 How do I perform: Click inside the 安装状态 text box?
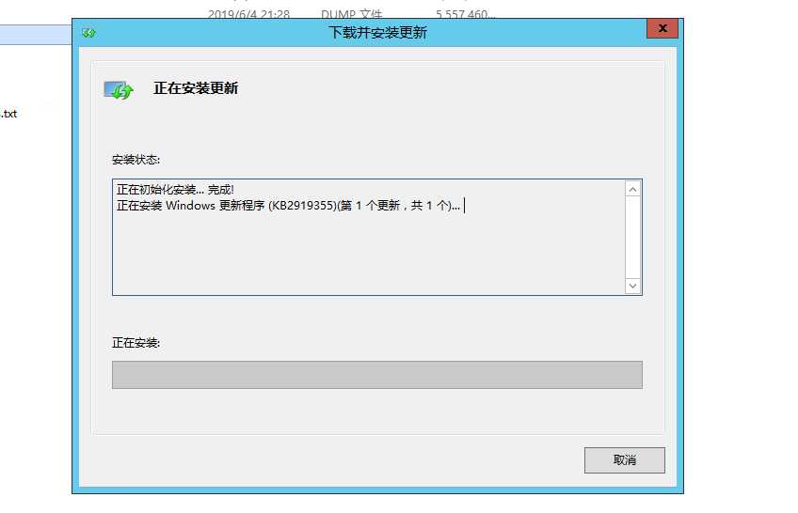pos(377,237)
